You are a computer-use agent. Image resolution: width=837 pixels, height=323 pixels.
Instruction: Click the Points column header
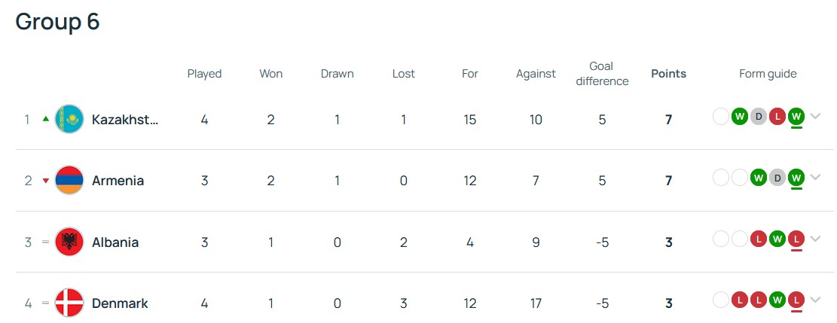[x=668, y=74]
